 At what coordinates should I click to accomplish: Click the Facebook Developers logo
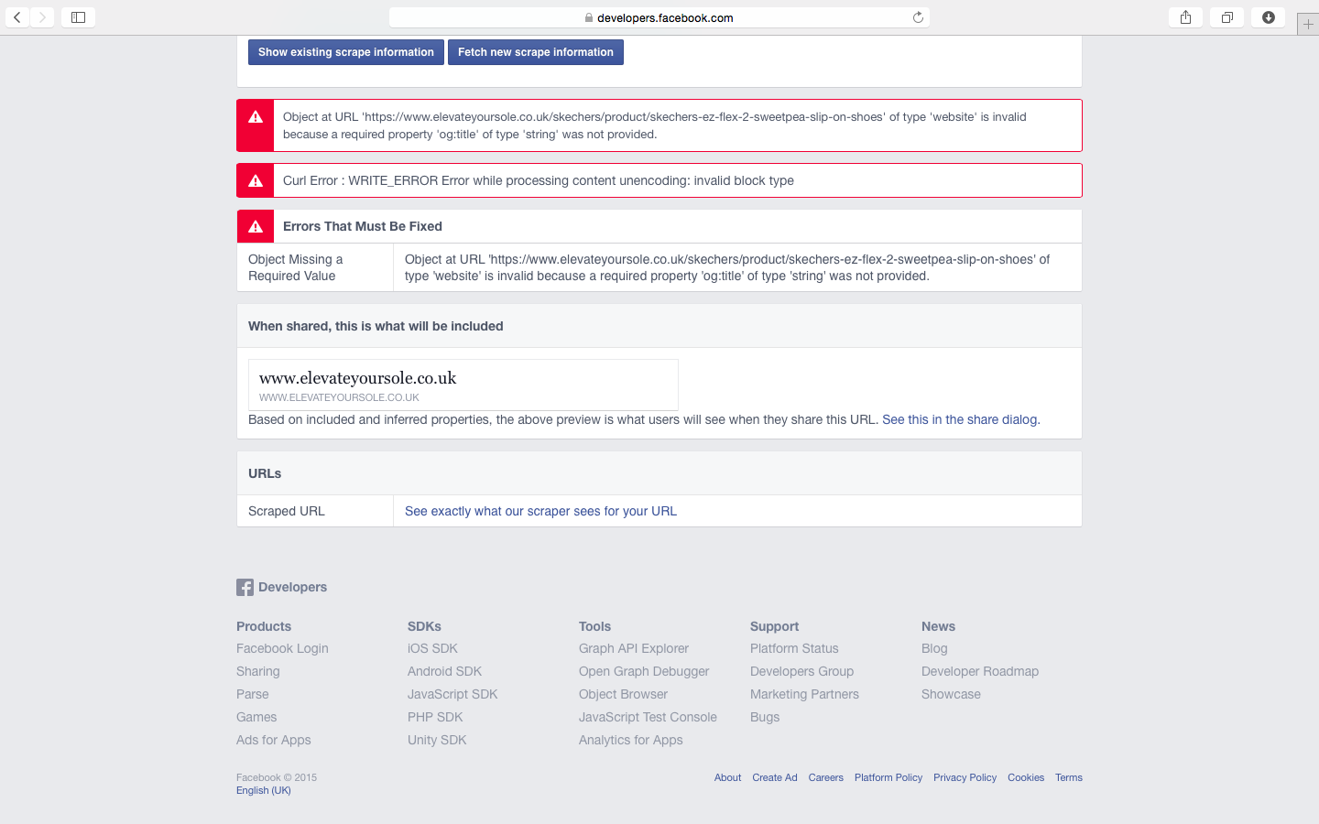pyautogui.click(x=281, y=587)
